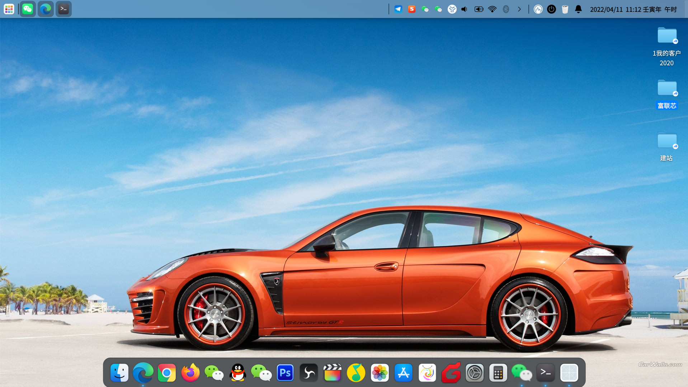Toggle Wi-Fi from the tray icon

pos(492,9)
